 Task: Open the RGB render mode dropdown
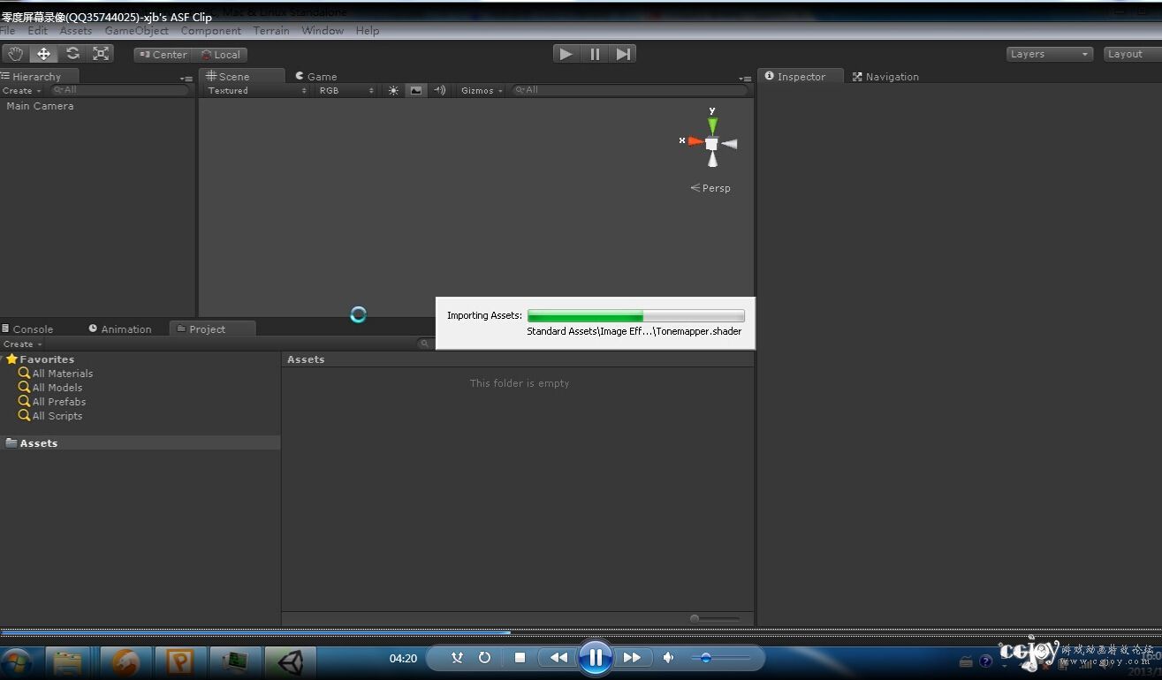coord(346,90)
